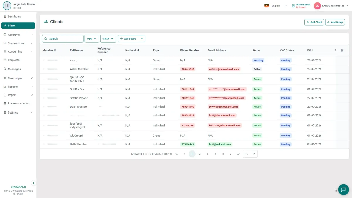
Task: Go to the next page arrow
Action: pos(231,154)
